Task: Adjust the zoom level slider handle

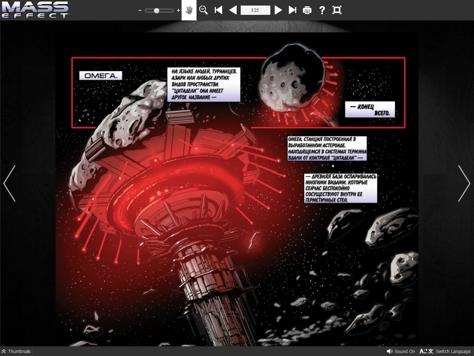Action: click(x=157, y=10)
